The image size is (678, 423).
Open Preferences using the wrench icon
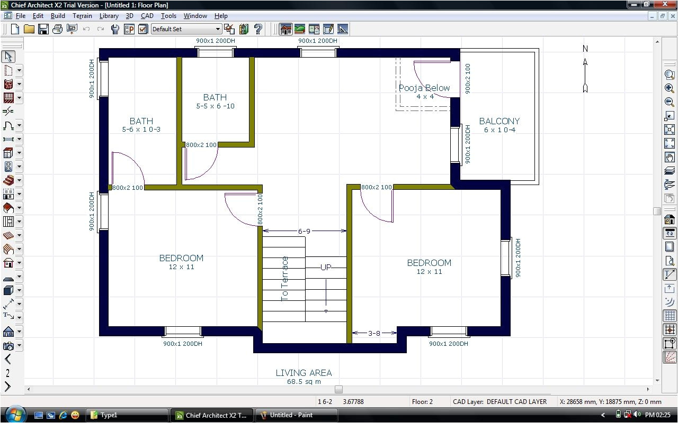[x=115, y=29]
